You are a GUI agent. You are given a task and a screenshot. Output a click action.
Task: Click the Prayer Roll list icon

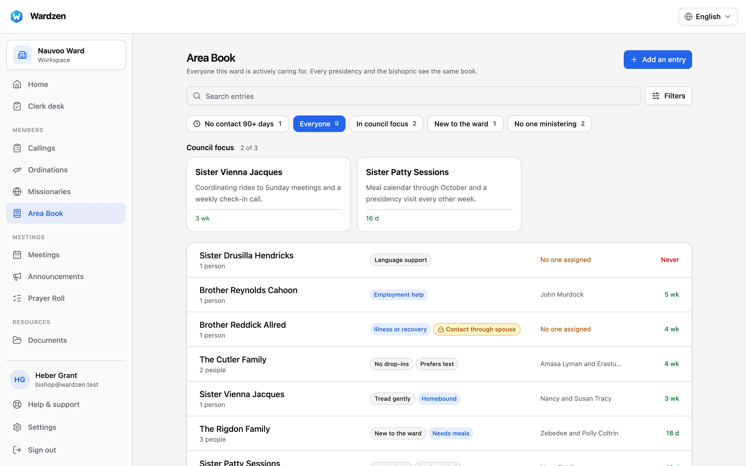[x=17, y=298]
